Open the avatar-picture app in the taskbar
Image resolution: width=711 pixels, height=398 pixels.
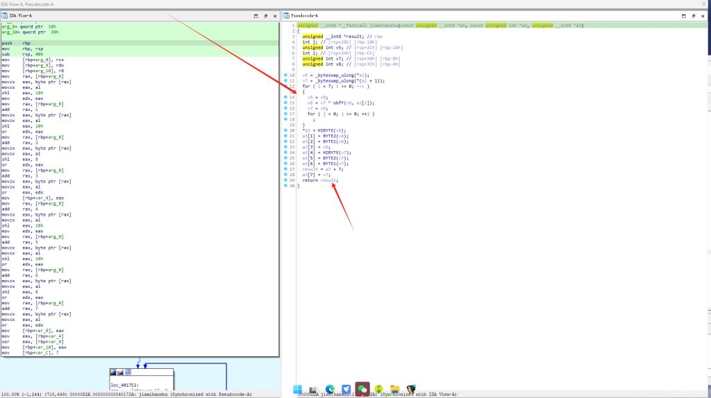(x=411, y=390)
